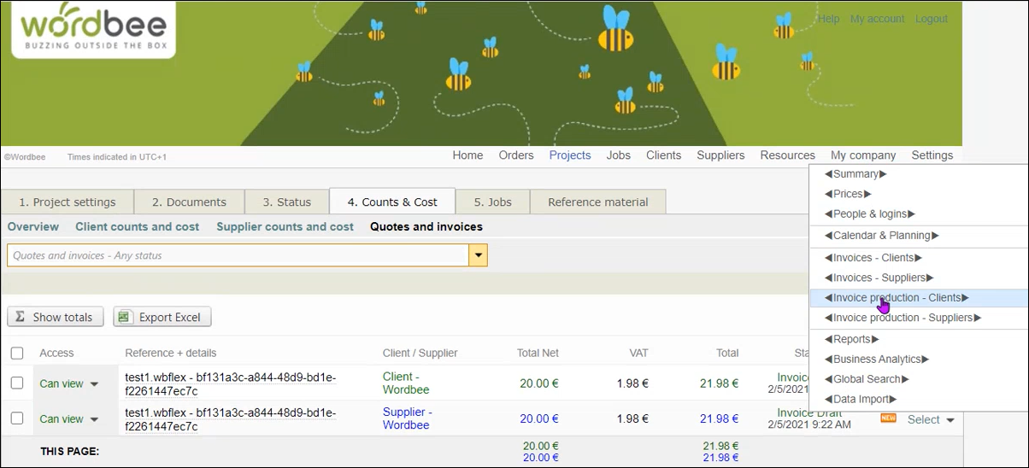The image size is (1029, 468).
Task: Click the Logout link
Action: pos(931,19)
